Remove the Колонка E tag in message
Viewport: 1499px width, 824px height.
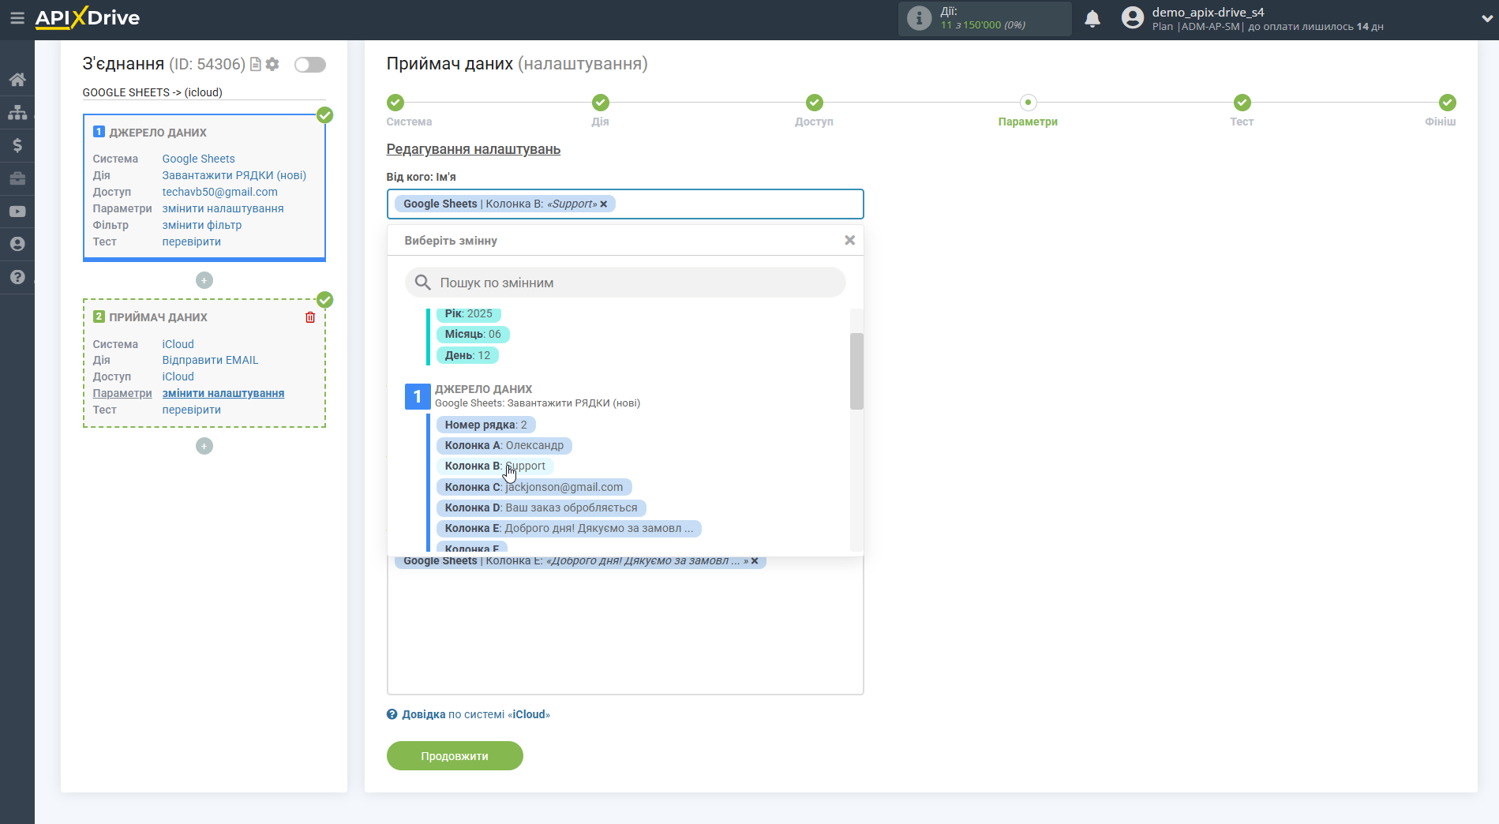(755, 561)
